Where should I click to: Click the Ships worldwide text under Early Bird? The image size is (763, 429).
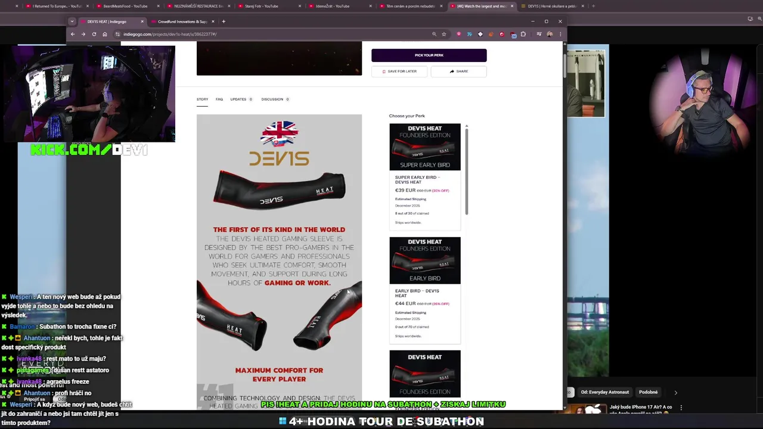[x=408, y=336]
